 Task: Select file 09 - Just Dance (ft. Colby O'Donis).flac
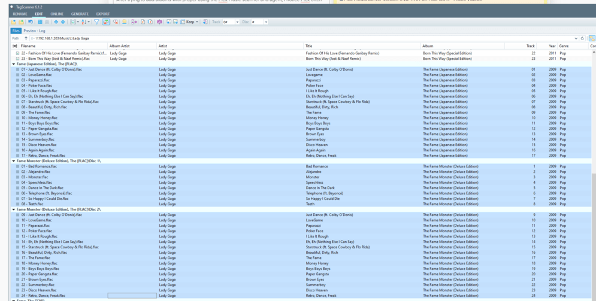52,215
